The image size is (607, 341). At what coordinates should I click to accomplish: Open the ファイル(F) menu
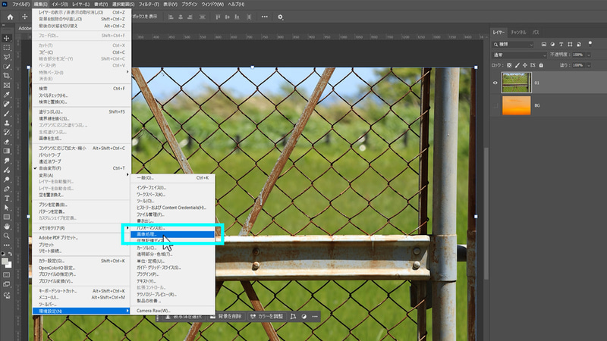(21, 5)
